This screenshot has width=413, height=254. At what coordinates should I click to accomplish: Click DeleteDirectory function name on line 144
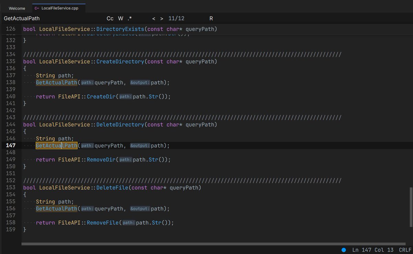[x=120, y=125]
